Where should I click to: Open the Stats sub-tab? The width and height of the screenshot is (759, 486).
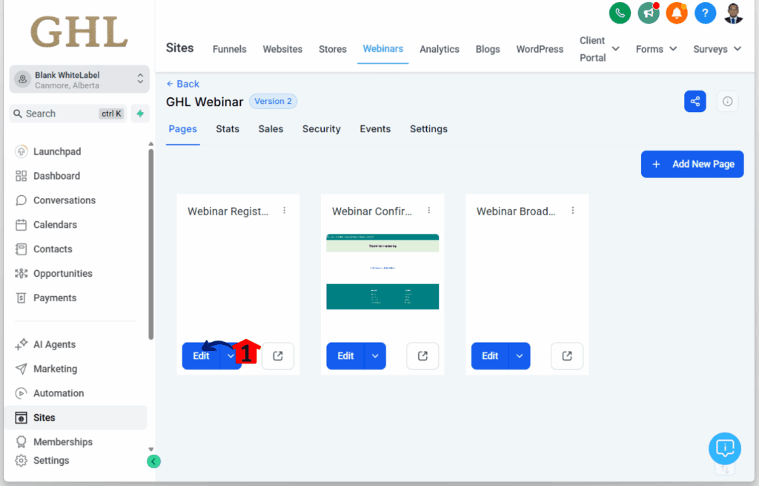click(x=228, y=129)
